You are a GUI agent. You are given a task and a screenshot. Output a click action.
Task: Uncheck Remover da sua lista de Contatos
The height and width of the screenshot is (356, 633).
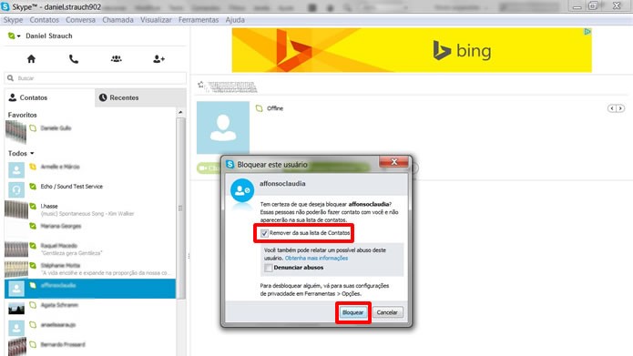click(264, 233)
